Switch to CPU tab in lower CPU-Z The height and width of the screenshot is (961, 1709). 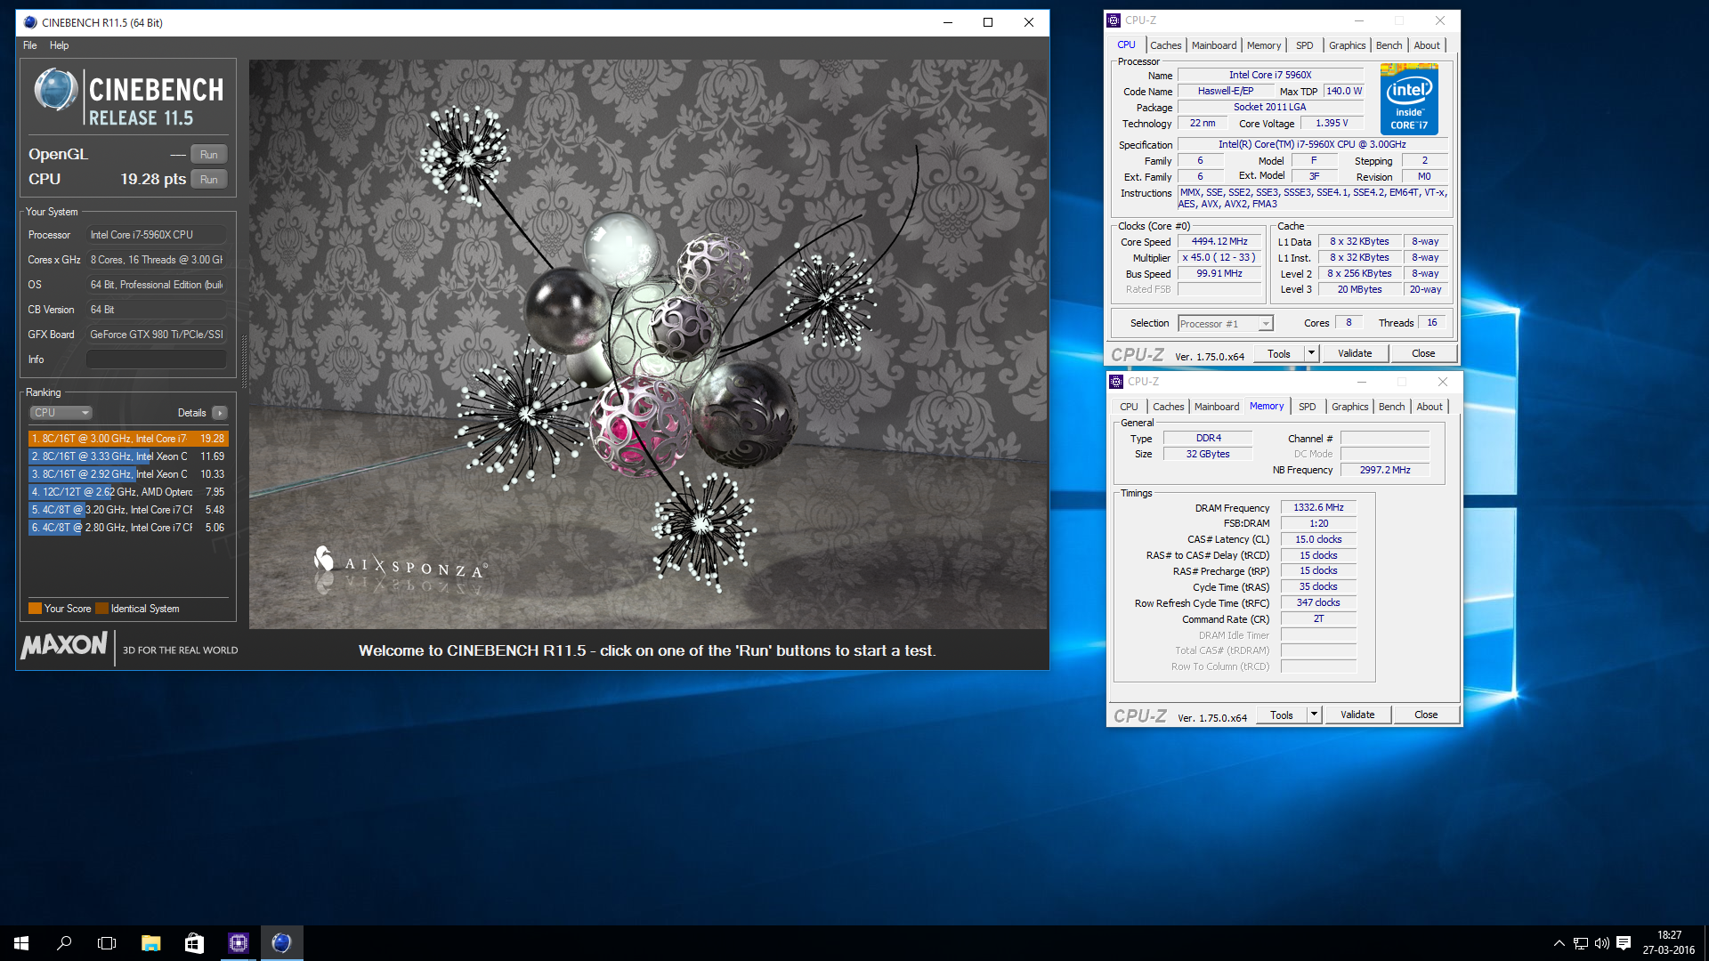point(1129,407)
